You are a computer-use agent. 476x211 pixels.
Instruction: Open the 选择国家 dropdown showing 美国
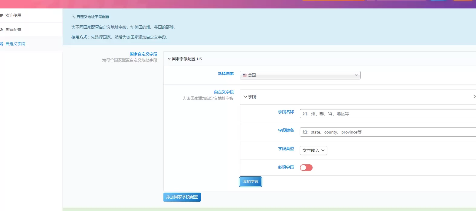tap(300, 75)
